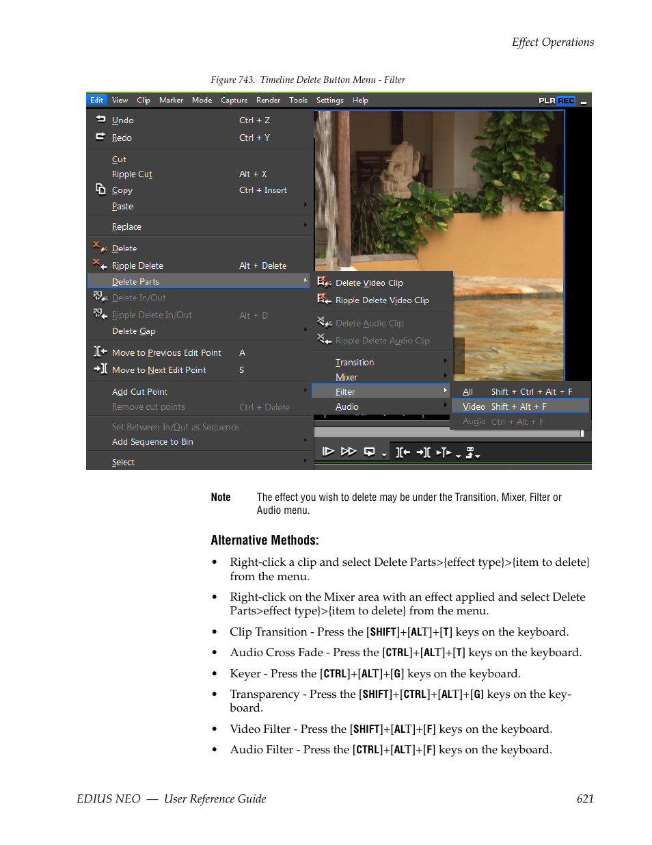The image size is (652, 845).
Task: Click the Delete Audio Clip icon
Action: click(324, 322)
